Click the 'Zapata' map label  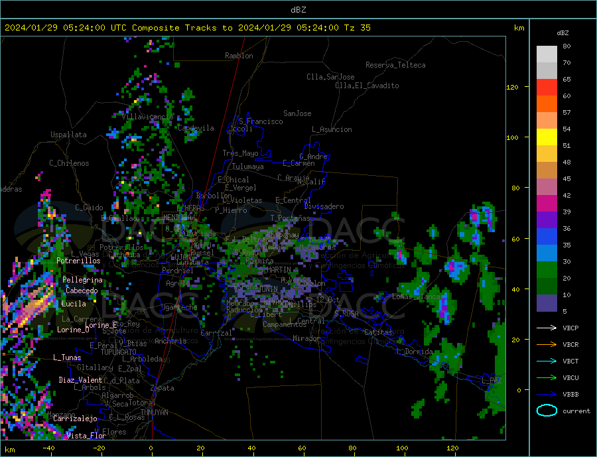coord(163,389)
